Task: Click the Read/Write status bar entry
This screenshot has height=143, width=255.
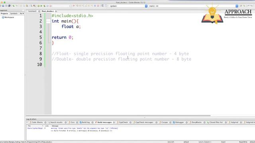Action: click(x=243, y=142)
